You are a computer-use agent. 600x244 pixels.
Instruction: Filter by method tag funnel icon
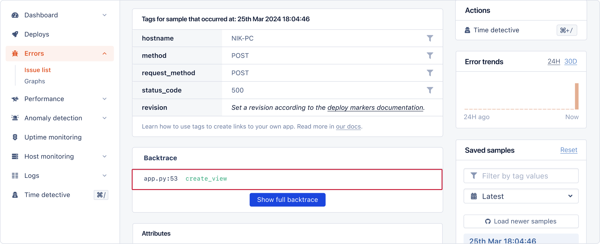[430, 56]
